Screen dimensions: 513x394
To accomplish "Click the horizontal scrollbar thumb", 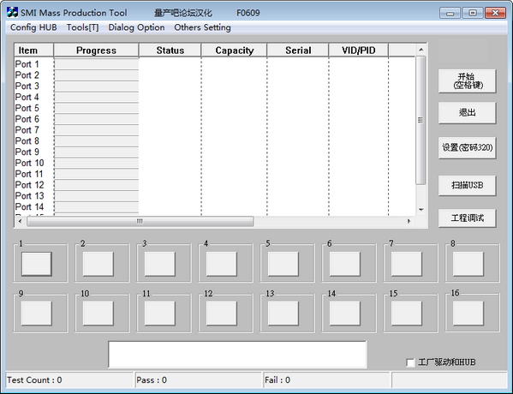I will point(140,221).
